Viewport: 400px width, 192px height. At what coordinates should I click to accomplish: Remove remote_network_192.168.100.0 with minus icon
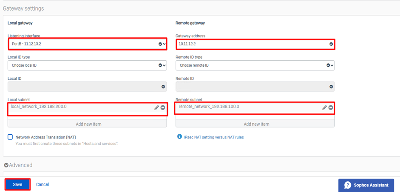[x=331, y=108]
